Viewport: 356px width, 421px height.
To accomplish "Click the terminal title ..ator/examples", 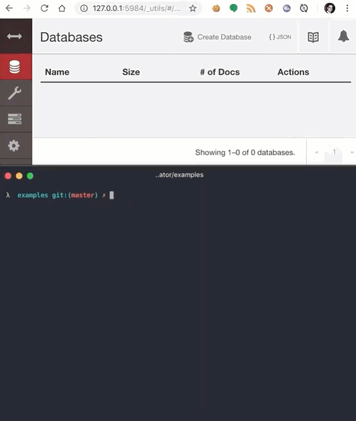I will (179, 175).
